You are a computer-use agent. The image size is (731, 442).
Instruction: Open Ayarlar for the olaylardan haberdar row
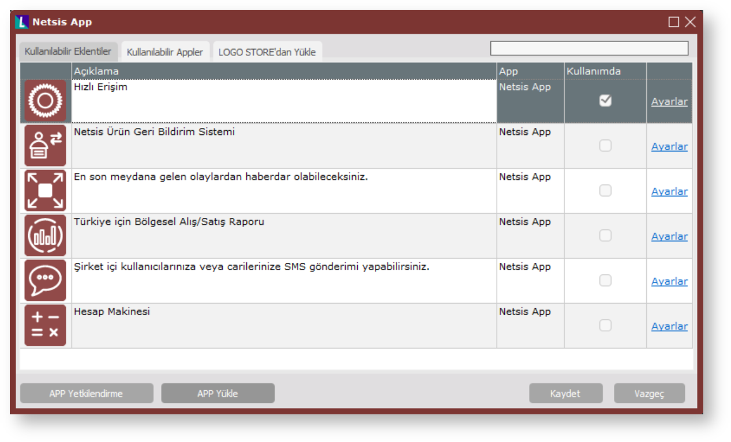click(669, 191)
